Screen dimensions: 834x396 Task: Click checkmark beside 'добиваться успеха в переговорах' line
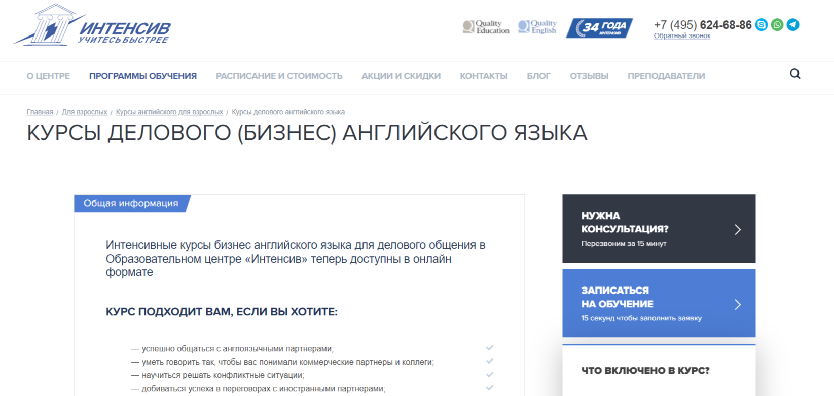tap(489, 388)
